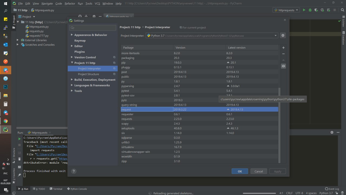Select Keymap settings page
The image size is (346, 195).
coord(80,41)
